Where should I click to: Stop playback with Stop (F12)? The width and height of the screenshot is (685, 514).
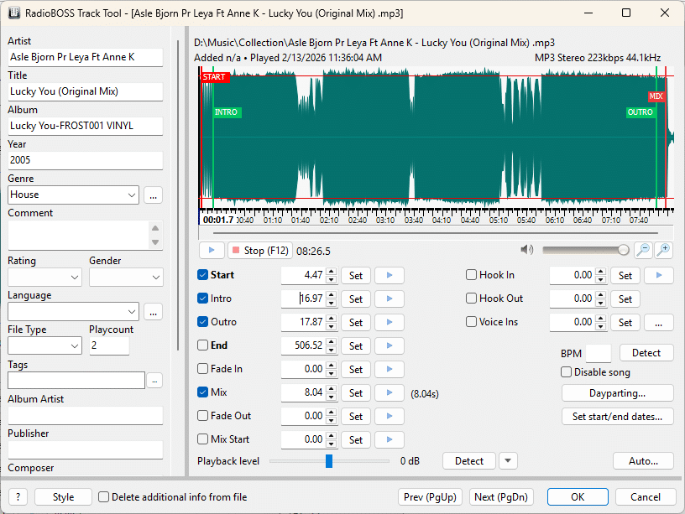coord(260,251)
